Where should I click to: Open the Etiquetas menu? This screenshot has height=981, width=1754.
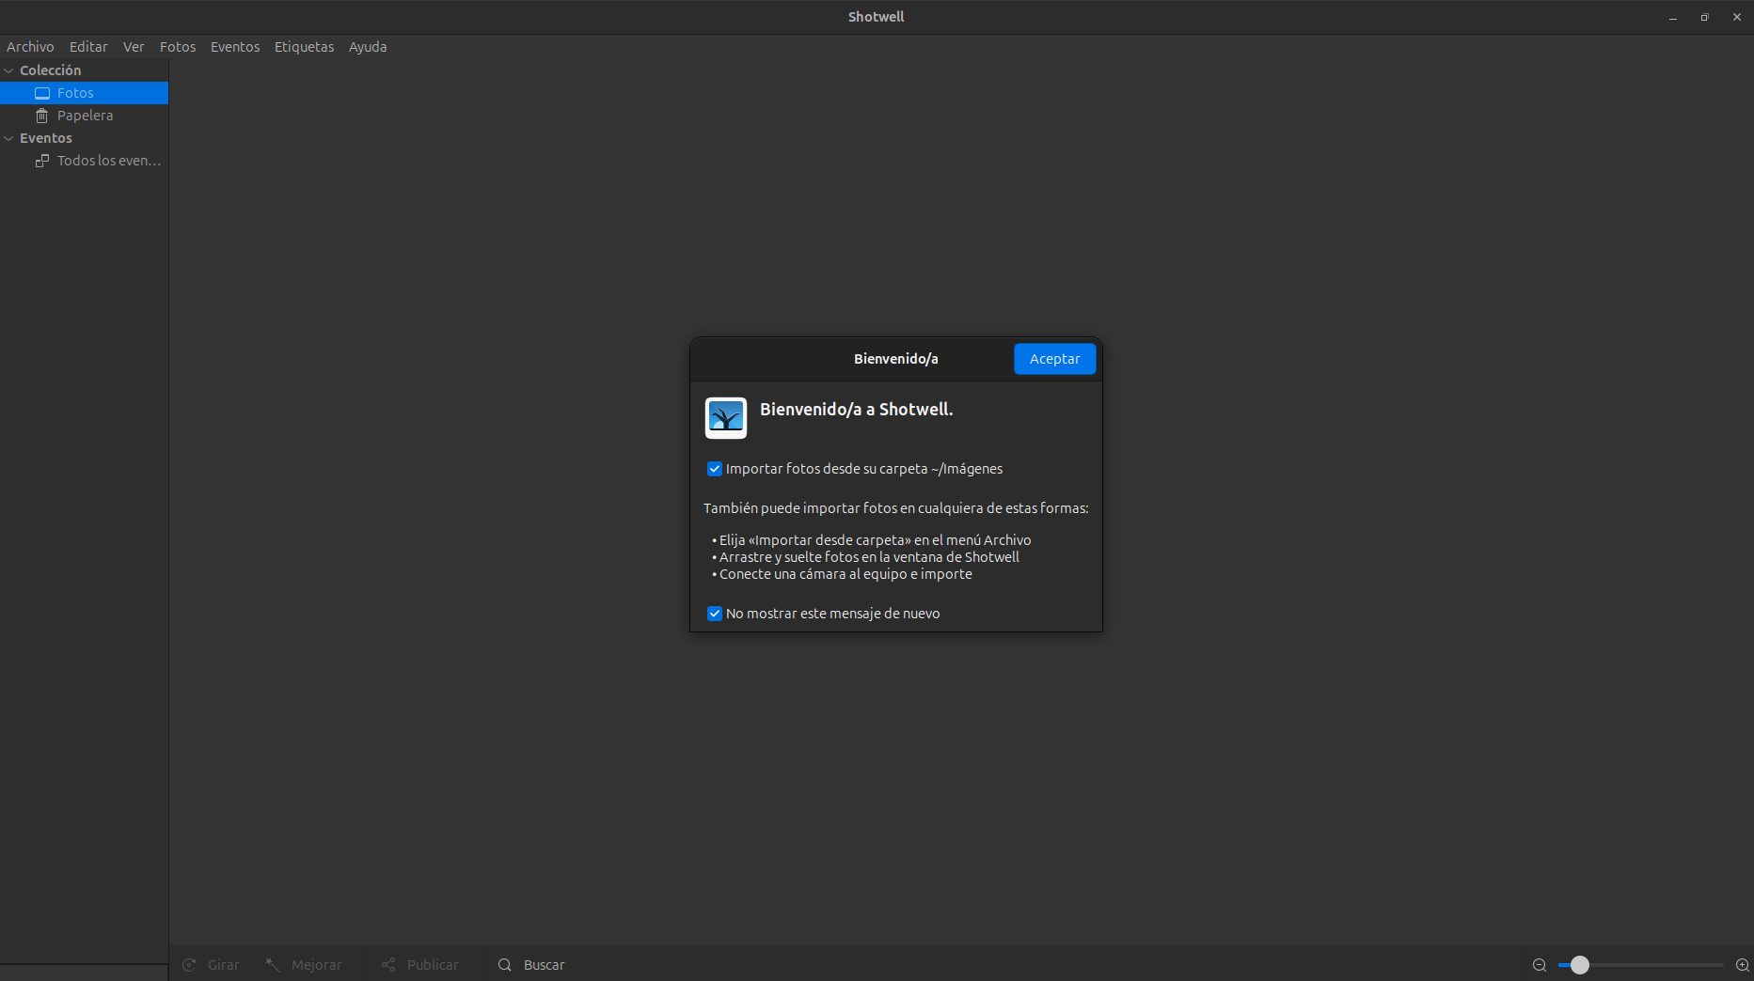point(304,47)
